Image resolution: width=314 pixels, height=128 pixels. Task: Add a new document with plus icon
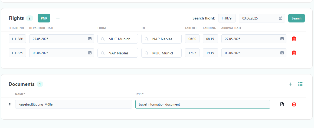(x=291, y=84)
